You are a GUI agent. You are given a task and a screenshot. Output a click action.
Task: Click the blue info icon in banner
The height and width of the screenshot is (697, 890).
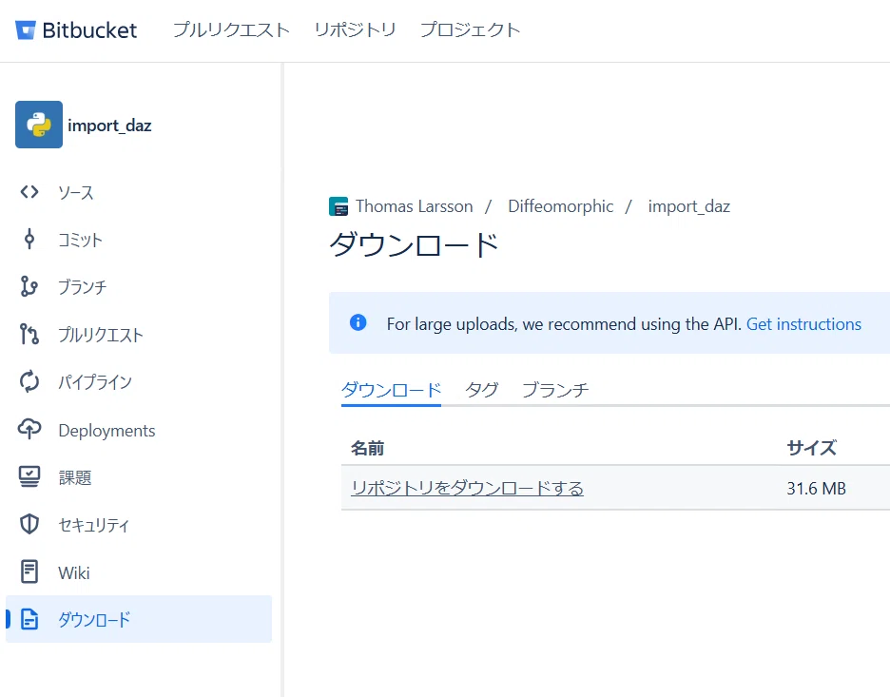(358, 322)
